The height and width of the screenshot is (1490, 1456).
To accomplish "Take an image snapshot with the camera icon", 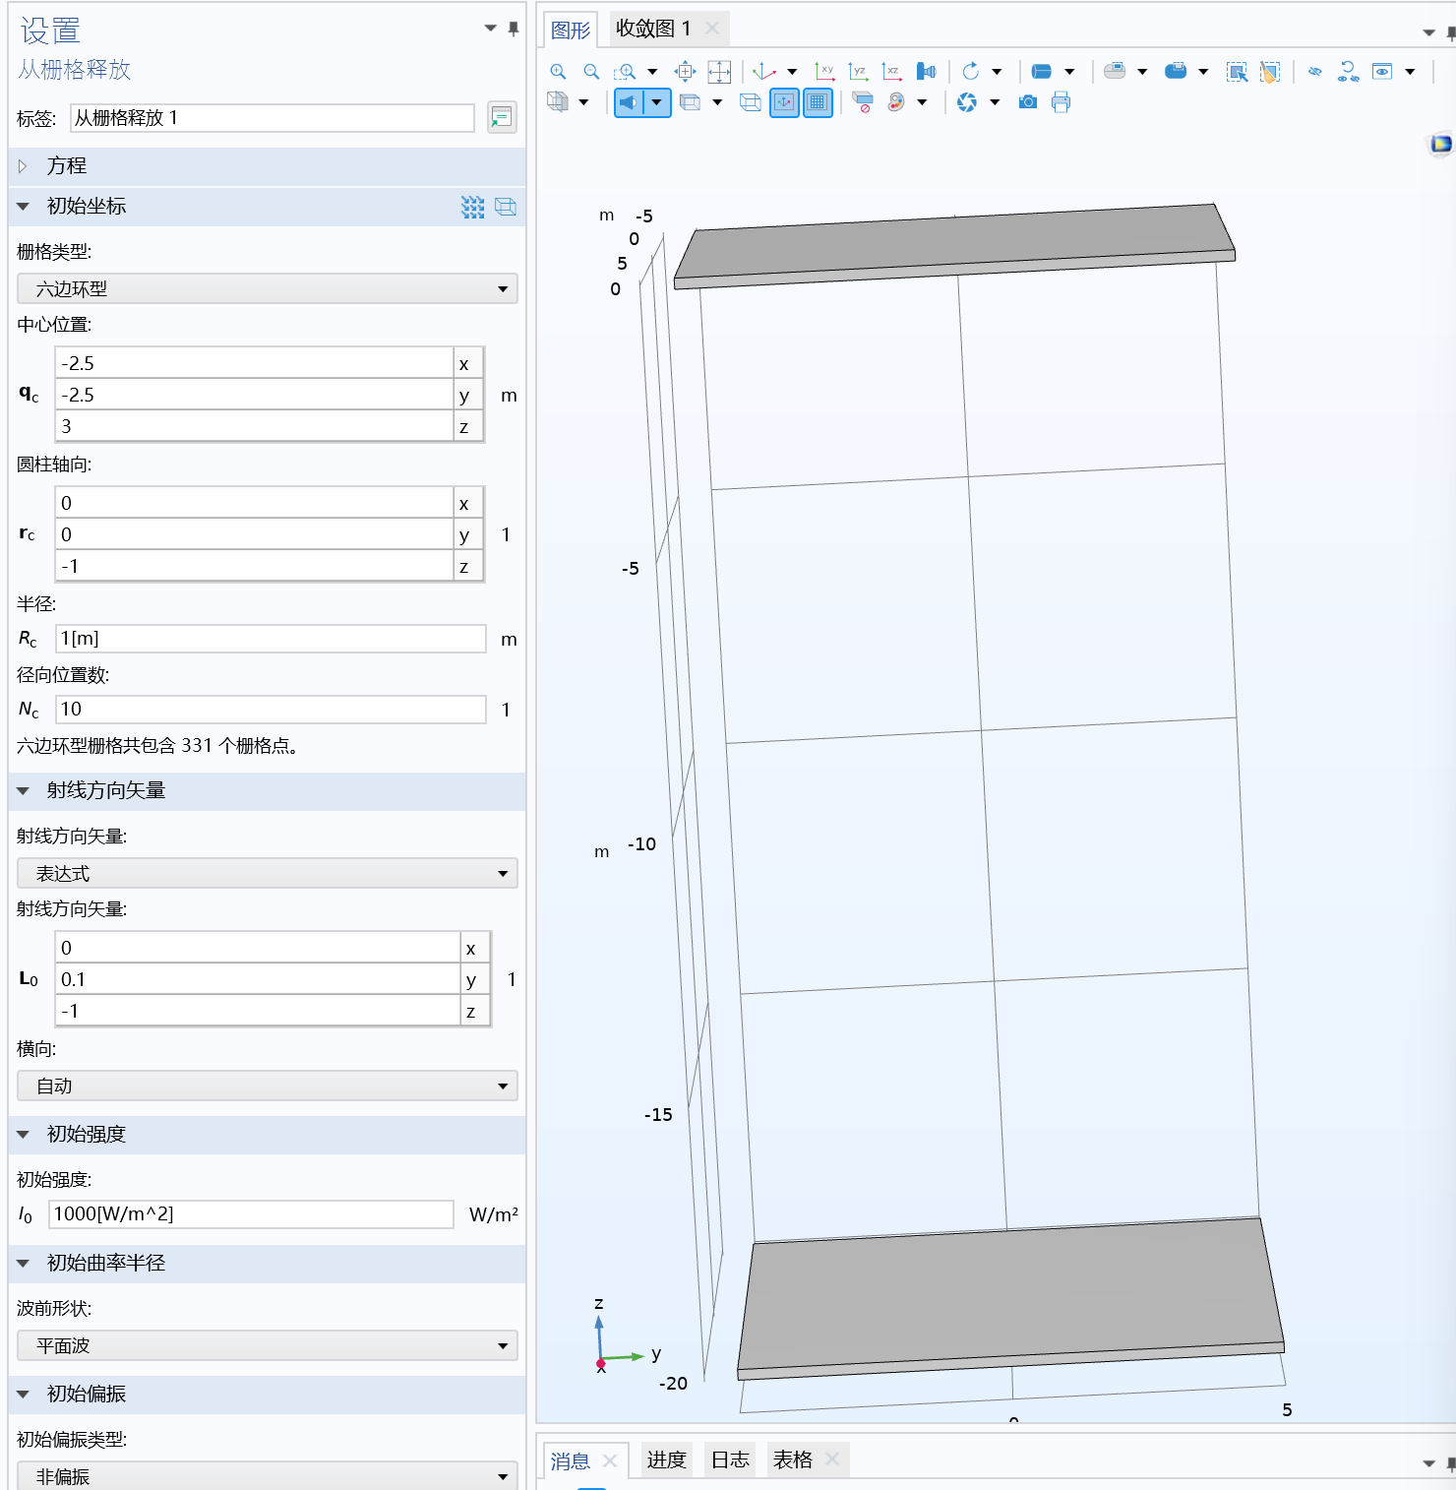I will click(x=1027, y=101).
